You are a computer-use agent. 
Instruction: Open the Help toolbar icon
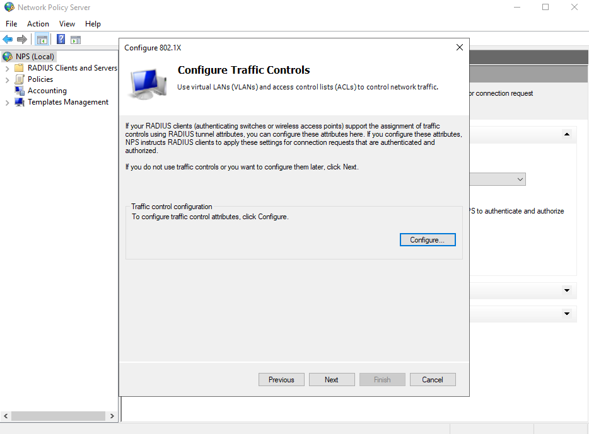click(x=61, y=40)
